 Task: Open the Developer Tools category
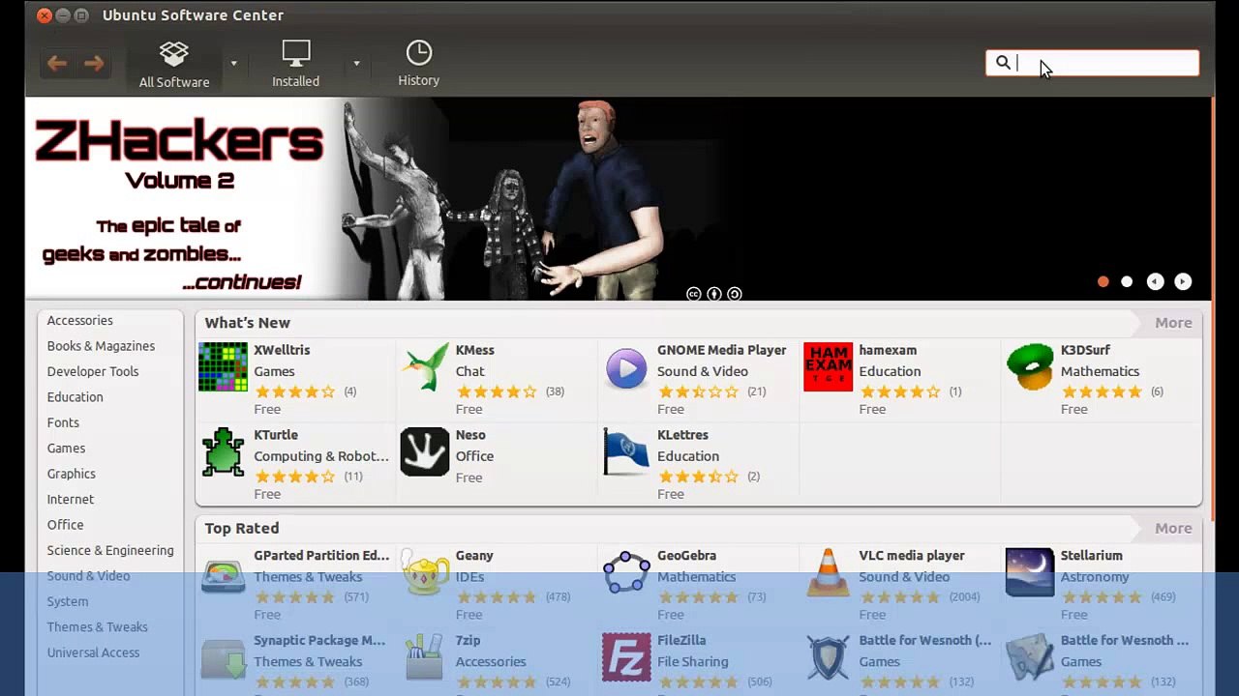[93, 372]
